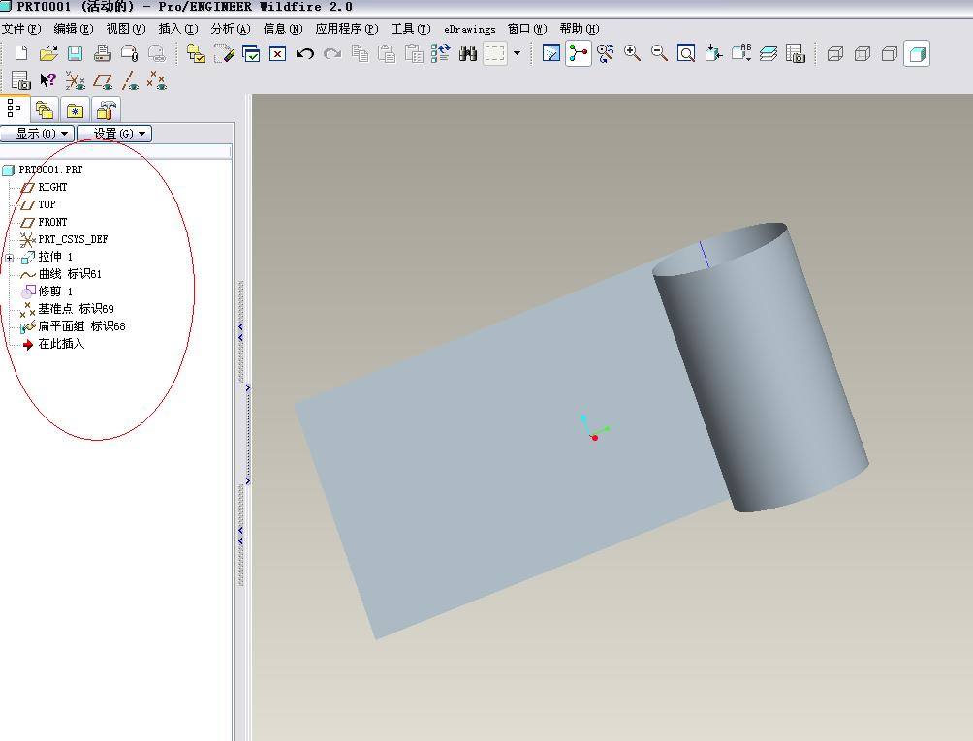973x741 pixels.
Task: Click the dashed selection box tool
Action: [x=494, y=53]
